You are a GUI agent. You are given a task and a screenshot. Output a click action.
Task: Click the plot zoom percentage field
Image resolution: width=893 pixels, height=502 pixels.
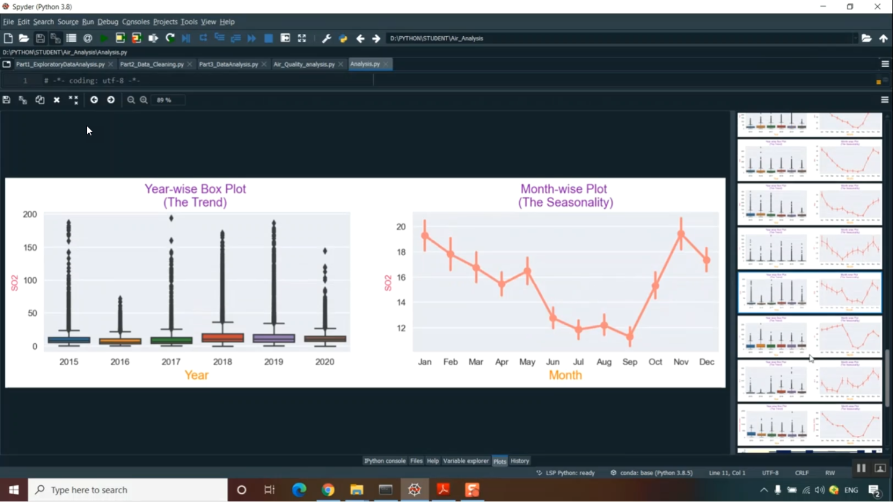pos(168,100)
